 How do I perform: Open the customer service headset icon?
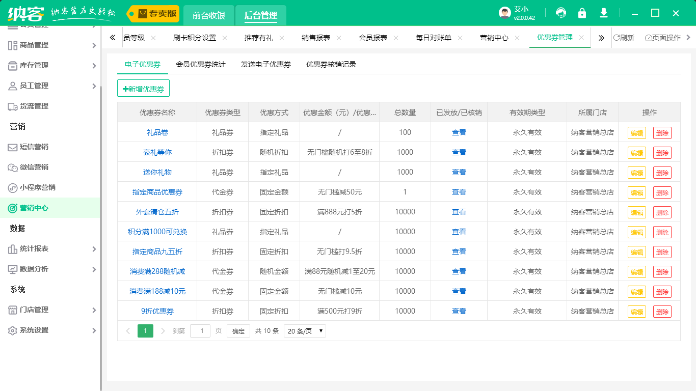pos(560,13)
